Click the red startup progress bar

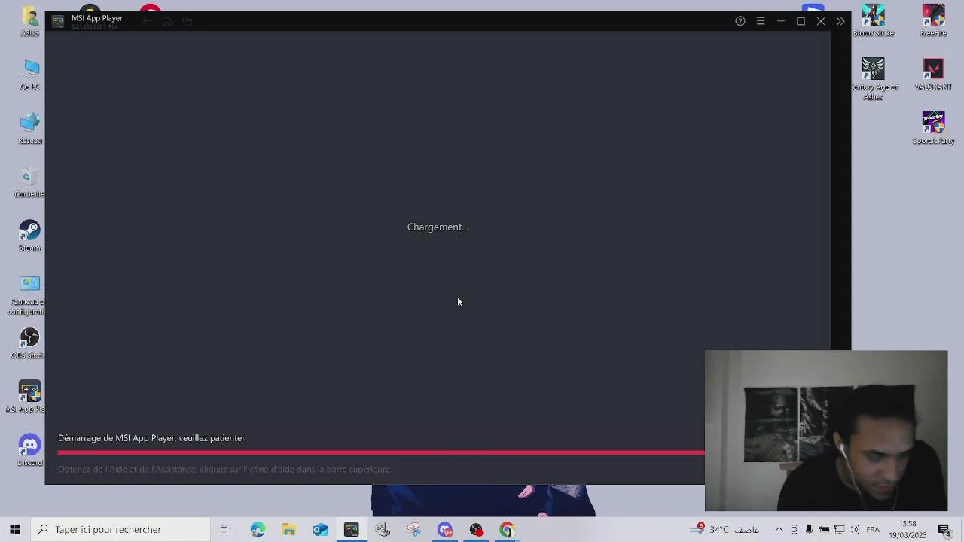381,452
